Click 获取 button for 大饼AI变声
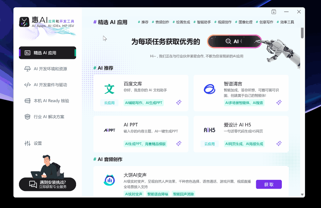321x208 pixels. tap(269, 184)
